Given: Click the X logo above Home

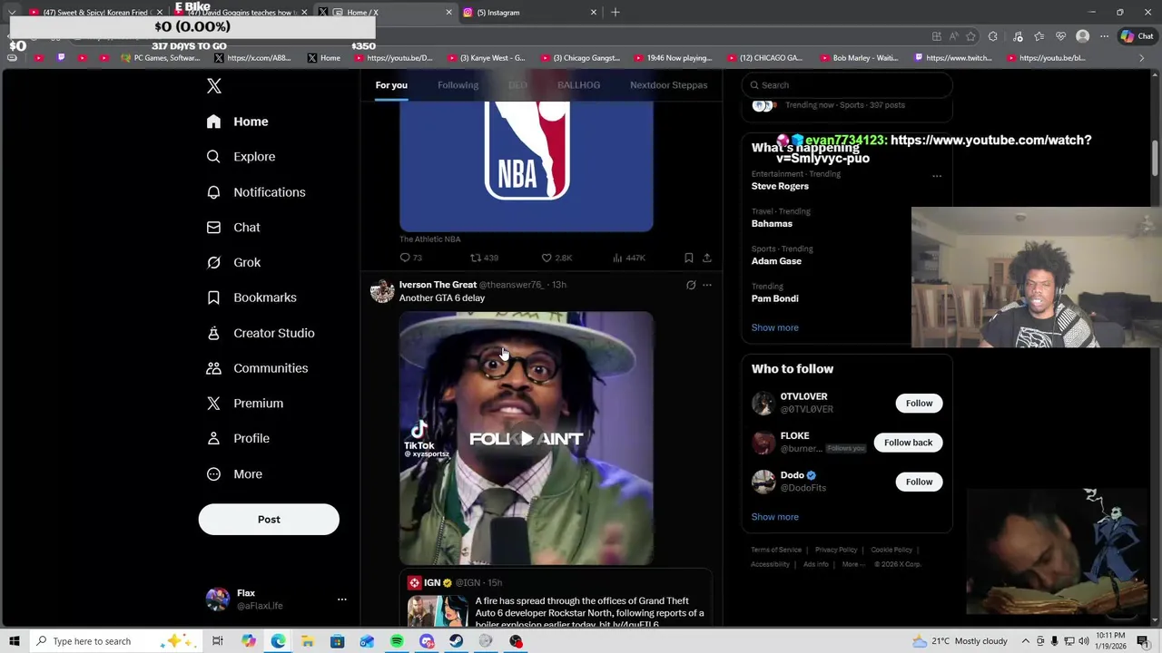Looking at the screenshot, I should coord(214,86).
